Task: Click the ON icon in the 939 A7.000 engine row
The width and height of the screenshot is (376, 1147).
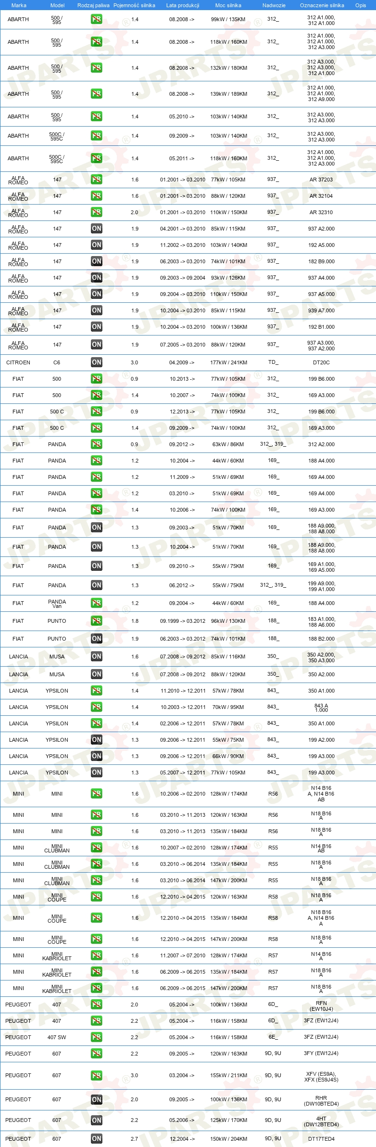Action: pos(97,310)
